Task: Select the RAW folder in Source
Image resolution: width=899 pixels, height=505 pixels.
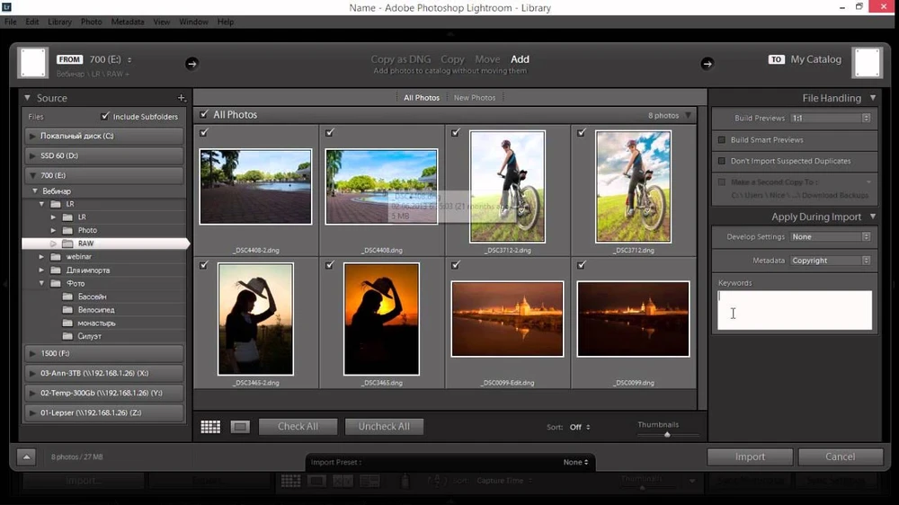Action: [85, 244]
